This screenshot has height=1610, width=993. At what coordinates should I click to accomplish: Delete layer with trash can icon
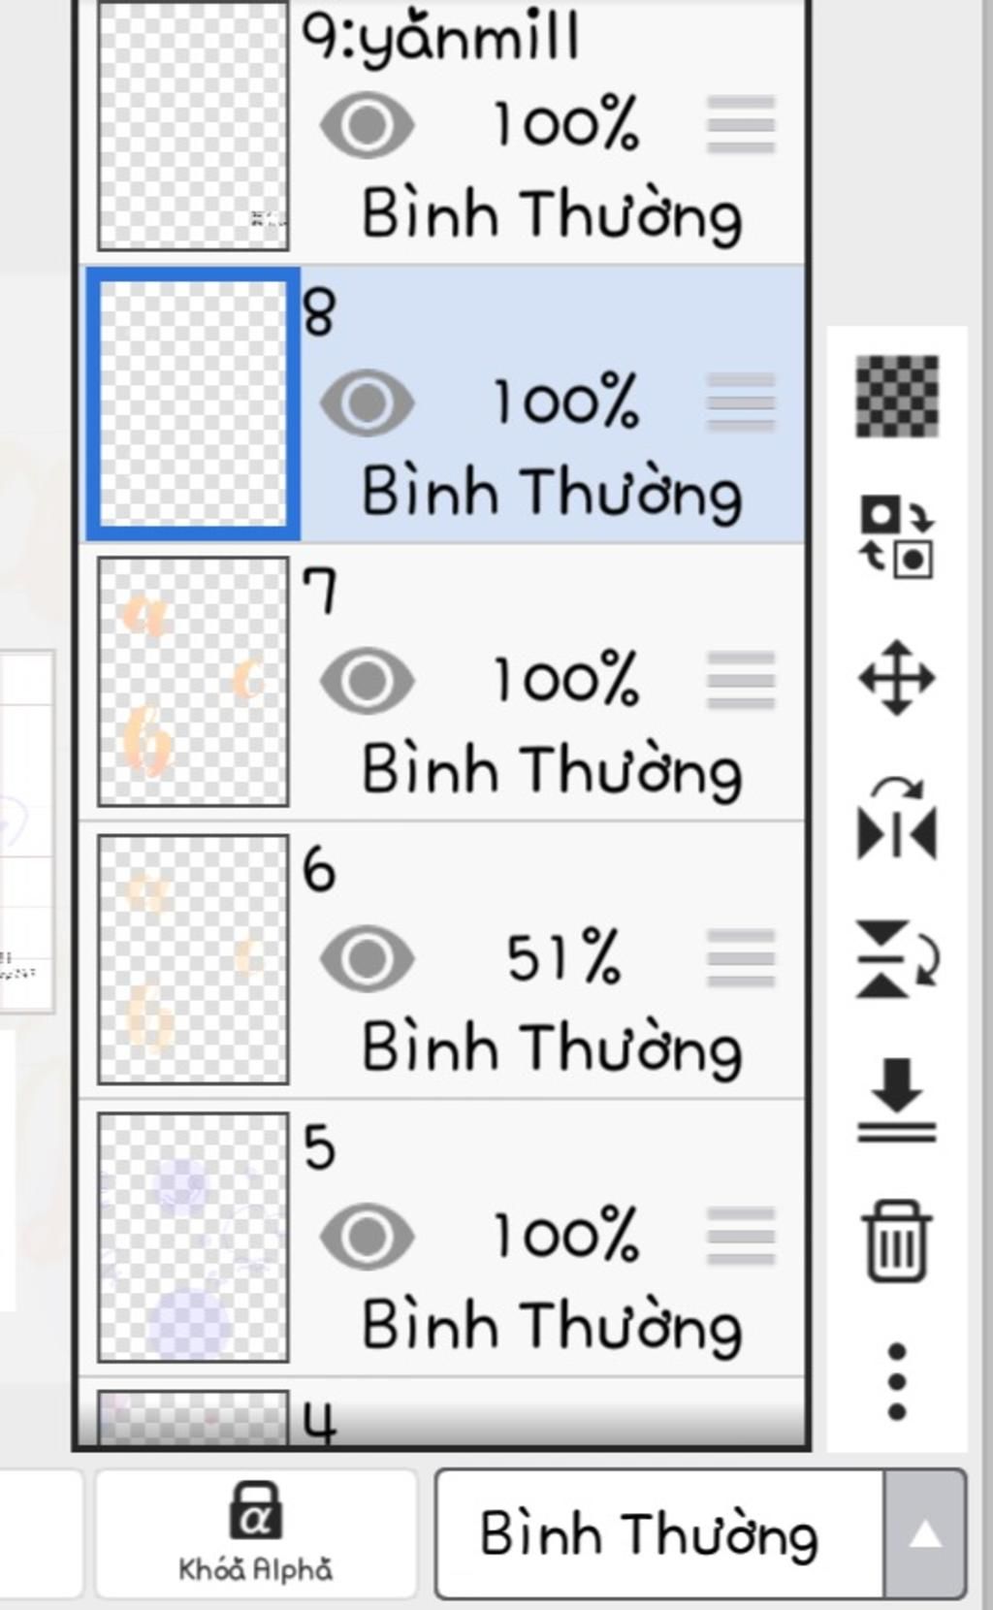[x=897, y=1240]
